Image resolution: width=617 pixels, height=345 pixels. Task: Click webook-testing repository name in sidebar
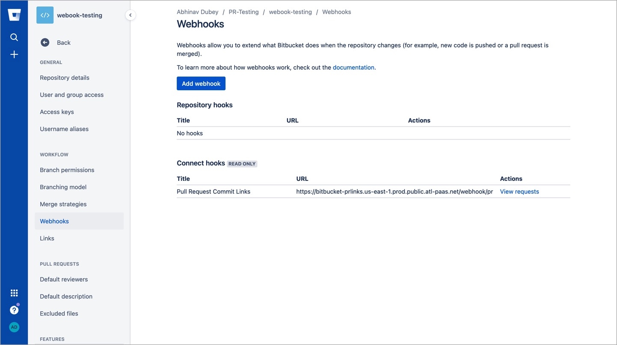pos(80,15)
